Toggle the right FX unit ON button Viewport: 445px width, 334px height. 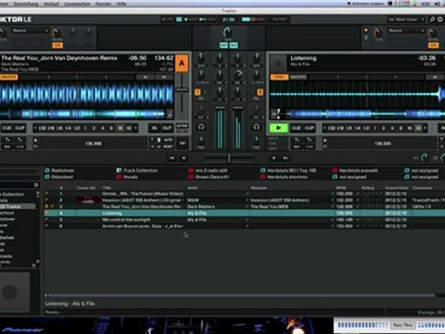433,45
